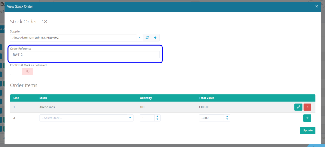Click into the quantity number field
Viewport: 325px width, 147px height.
click(147, 118)
